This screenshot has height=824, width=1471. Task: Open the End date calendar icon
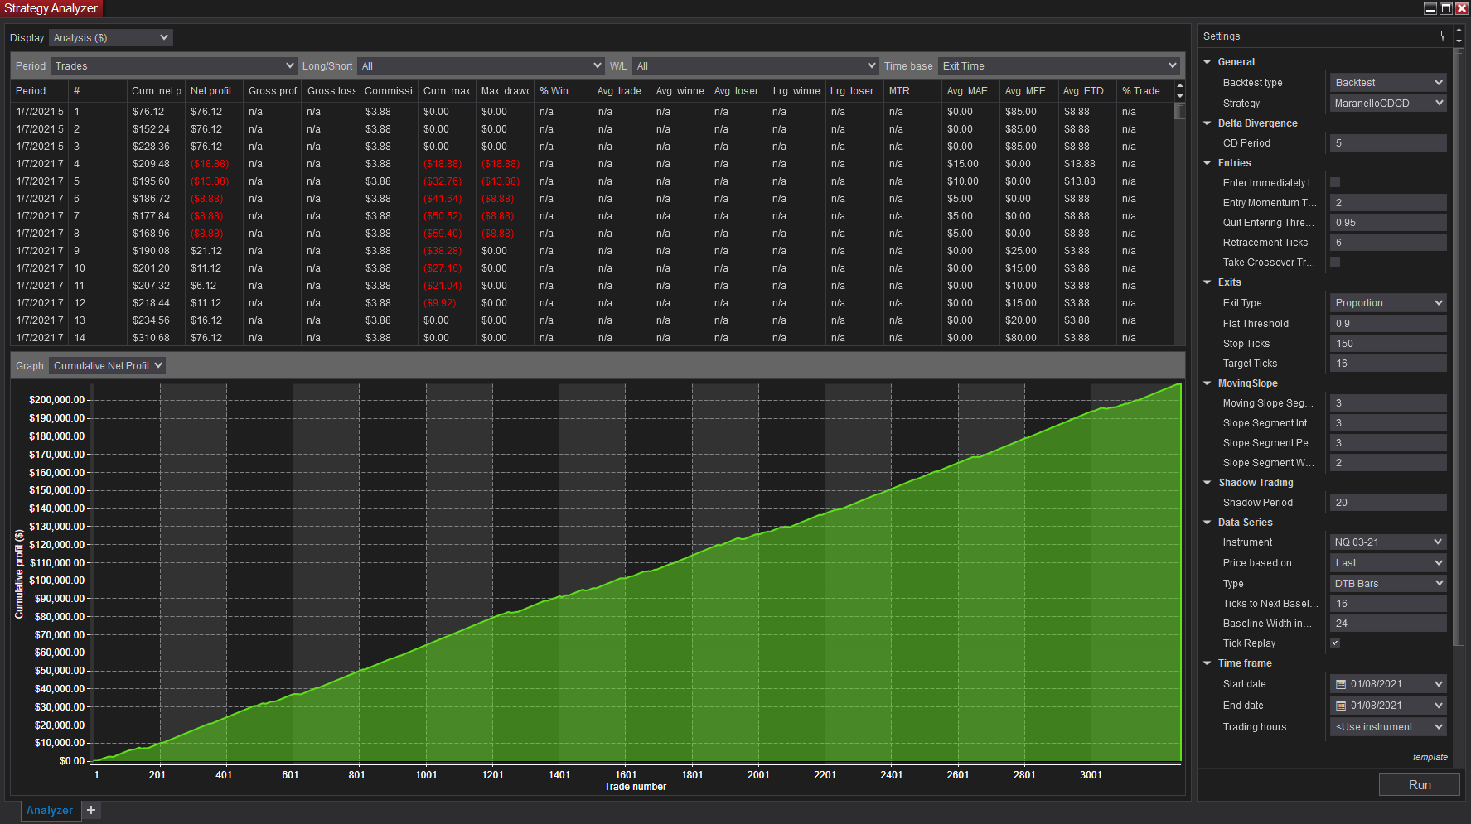pos(1341,706)
